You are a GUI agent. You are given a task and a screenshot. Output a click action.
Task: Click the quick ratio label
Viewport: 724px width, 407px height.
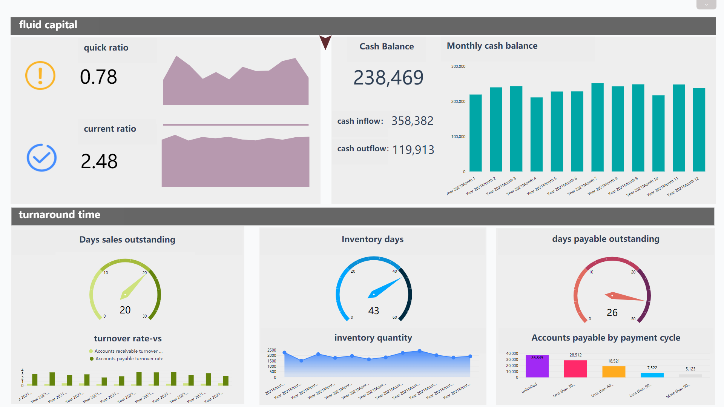106,48
